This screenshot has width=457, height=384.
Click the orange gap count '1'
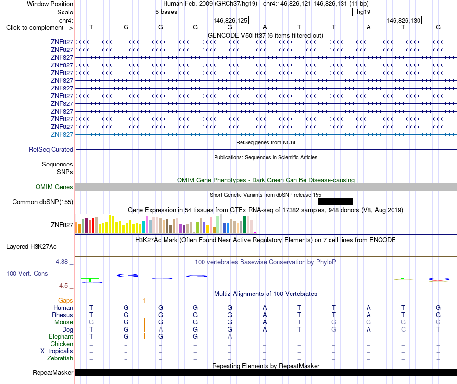tap(144, 301)
